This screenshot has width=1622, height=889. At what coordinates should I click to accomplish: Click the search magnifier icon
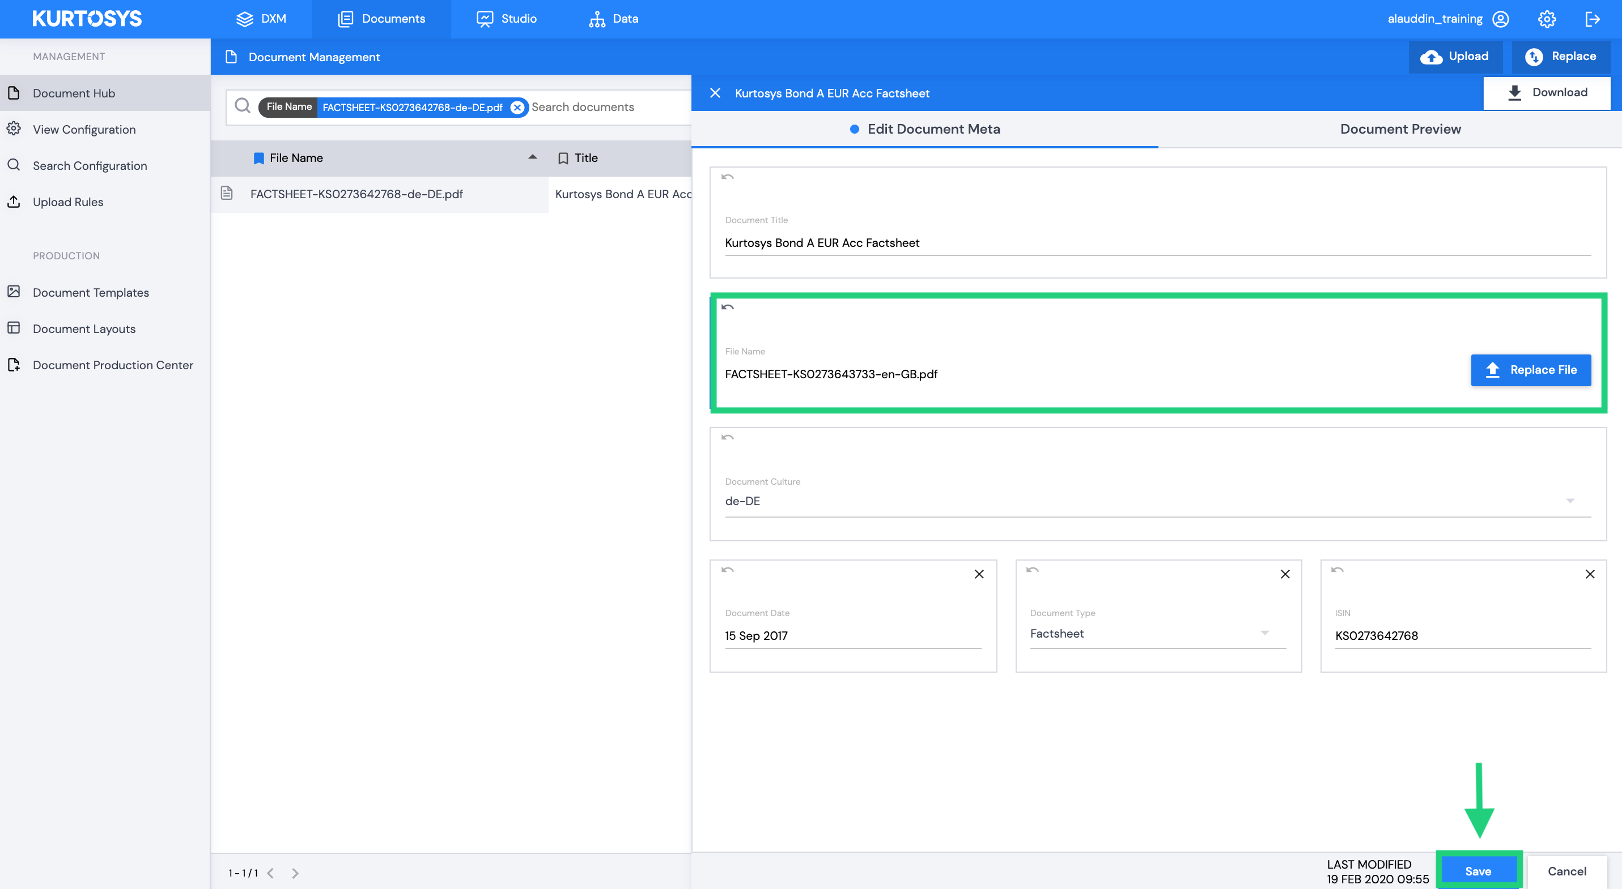click(243, 106)
